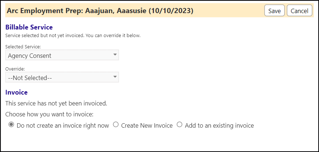Expand the arrow beside Agency Consent
This screenshot has width=319, height=152.
[x=115, y=55]
